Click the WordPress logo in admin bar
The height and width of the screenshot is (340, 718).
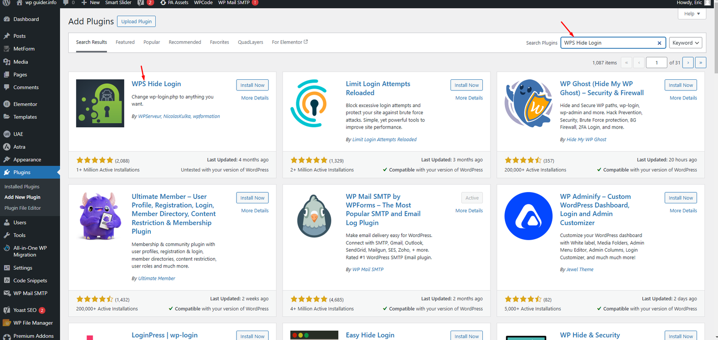tap(7, 3)
